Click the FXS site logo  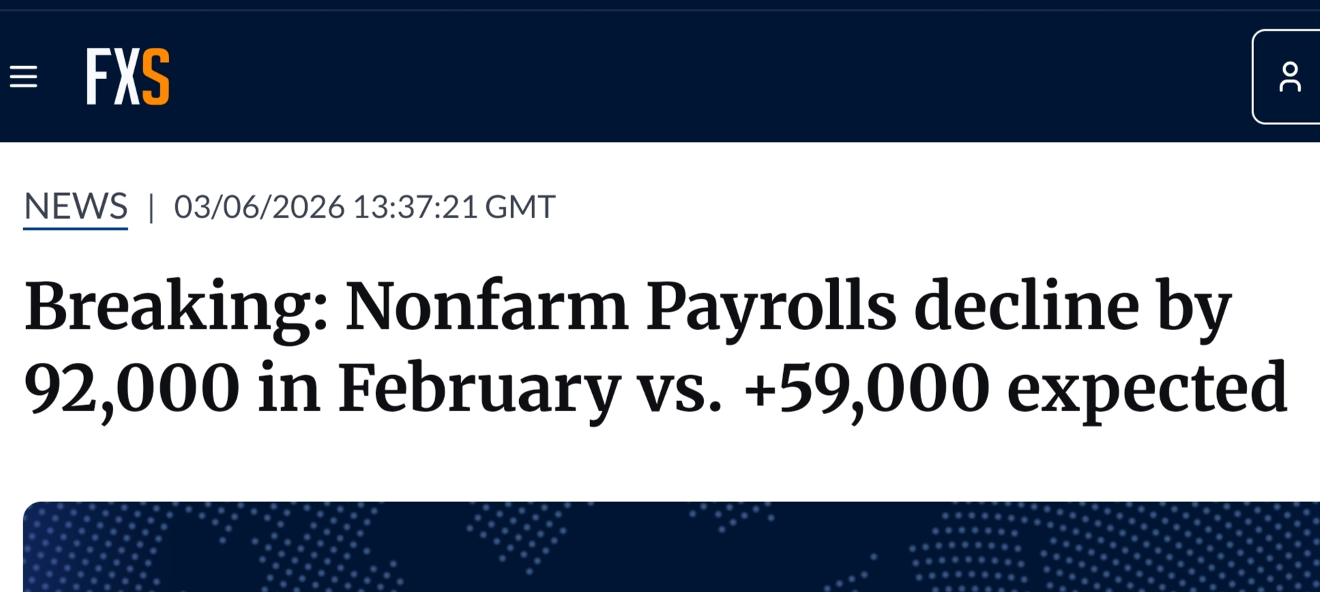click(128, 76)
